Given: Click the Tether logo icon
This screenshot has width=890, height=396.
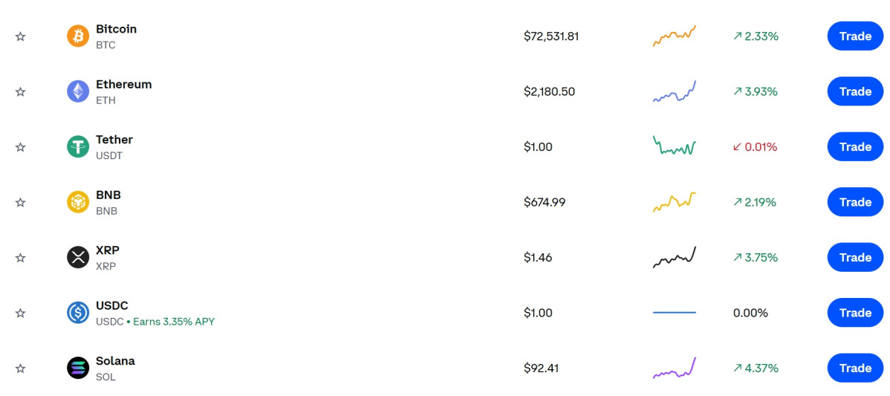Looking at the screenshot, I should [x=78, y=146].
